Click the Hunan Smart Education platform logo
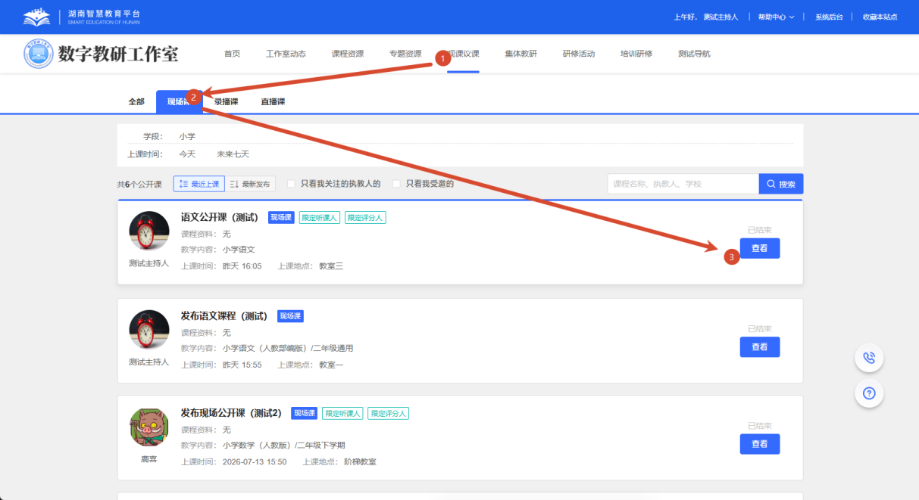Screen dimensions: 919x500 coord(82,17)
